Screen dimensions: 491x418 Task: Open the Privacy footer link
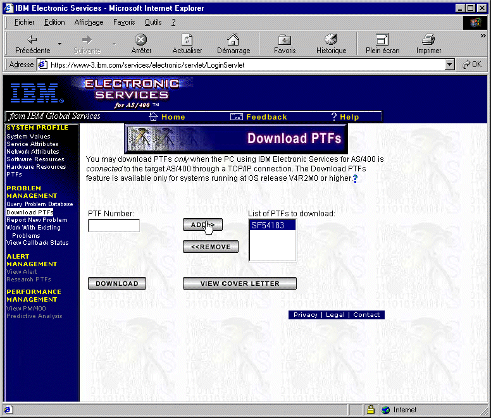pos(306,315)
